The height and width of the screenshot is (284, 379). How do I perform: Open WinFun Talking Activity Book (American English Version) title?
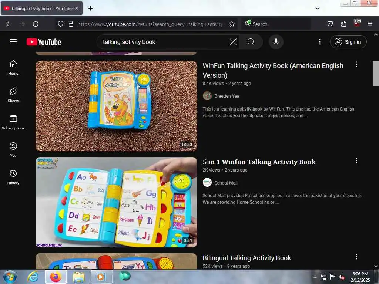(x=273, y=70)
